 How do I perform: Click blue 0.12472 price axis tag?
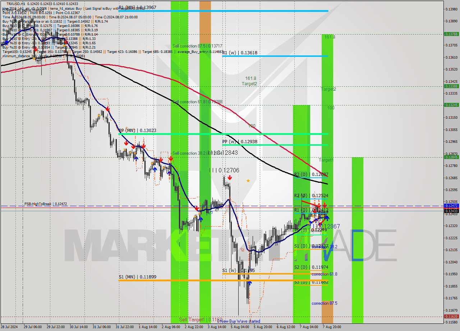click(x=451, y=205)
